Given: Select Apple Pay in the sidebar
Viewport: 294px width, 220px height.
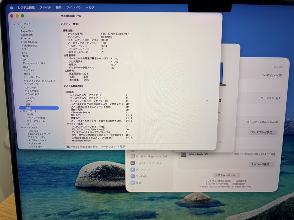Looking at the screenshot, I should coord(27,31).
